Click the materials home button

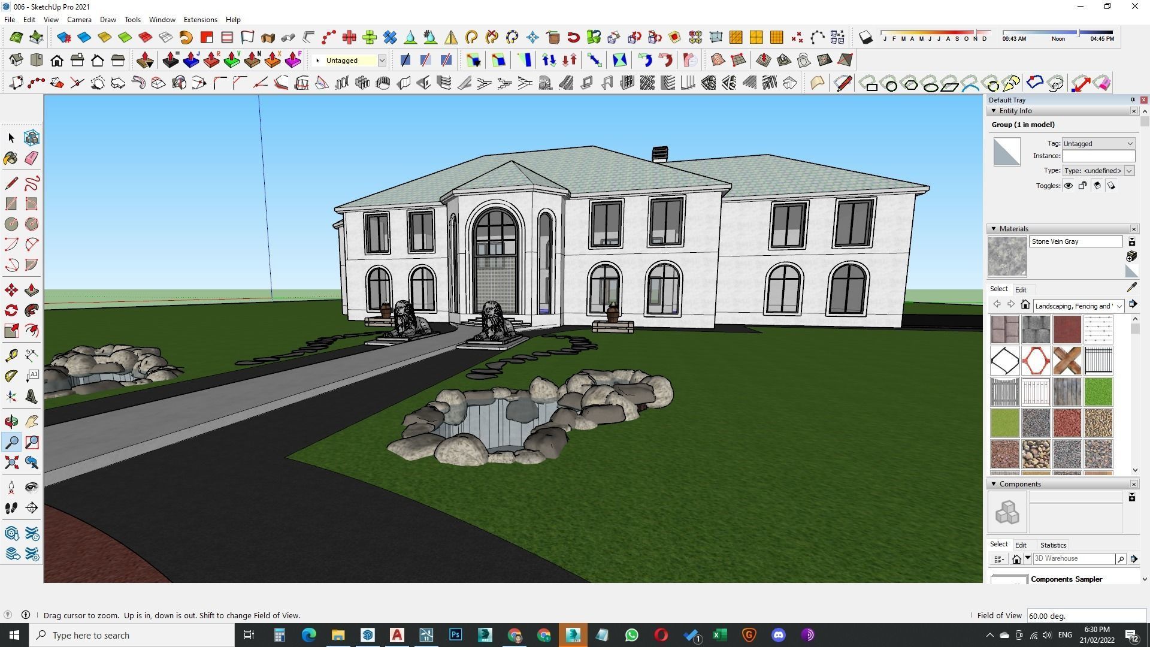pos(1025,305)
